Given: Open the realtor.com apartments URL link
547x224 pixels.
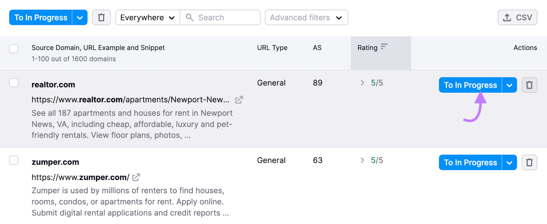Looking at the screenshot, I should click(130, 100).
